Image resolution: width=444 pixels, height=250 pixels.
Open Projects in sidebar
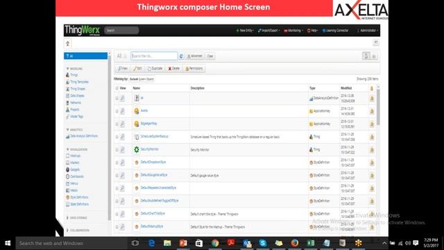coord(72,110)
